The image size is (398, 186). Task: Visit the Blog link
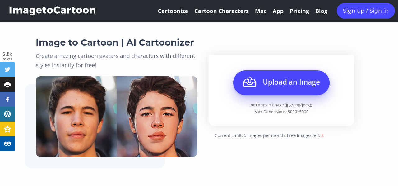pos(321,11)
